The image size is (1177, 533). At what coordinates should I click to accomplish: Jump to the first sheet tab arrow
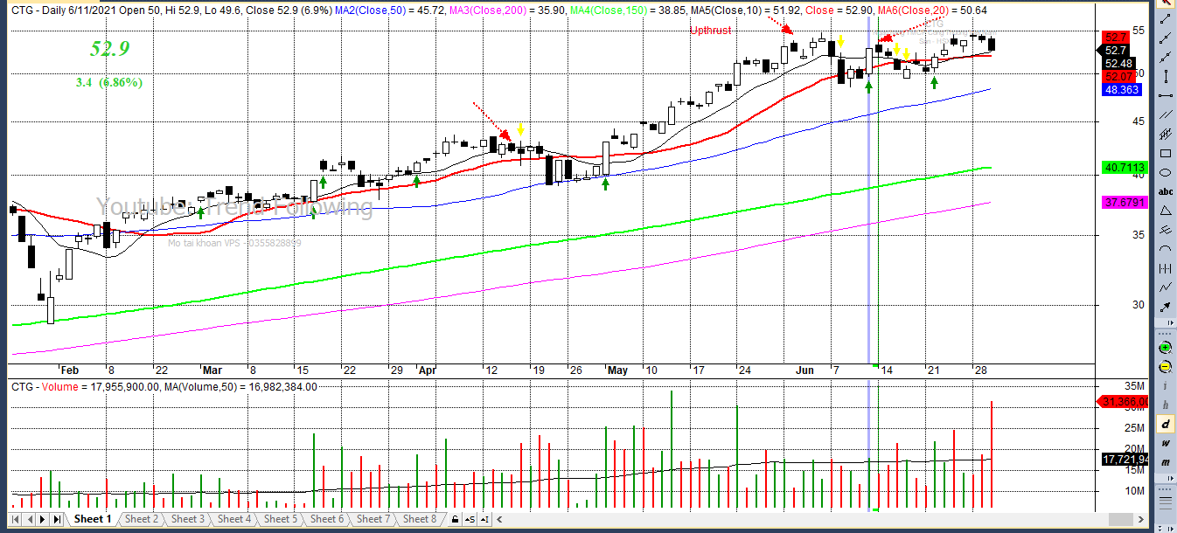15,519
